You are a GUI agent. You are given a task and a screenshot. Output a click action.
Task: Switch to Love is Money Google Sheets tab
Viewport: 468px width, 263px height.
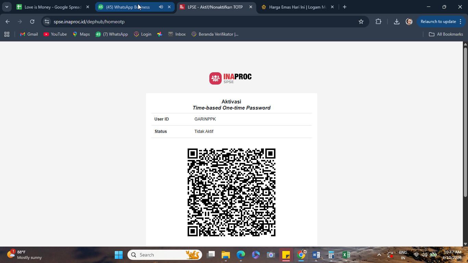[x=53, y=7]
